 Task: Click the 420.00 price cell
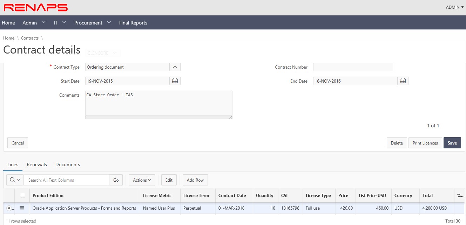345,208
